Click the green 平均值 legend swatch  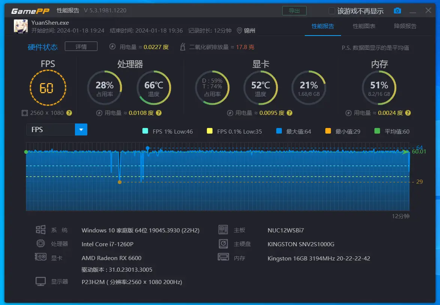tap(377, 131)
